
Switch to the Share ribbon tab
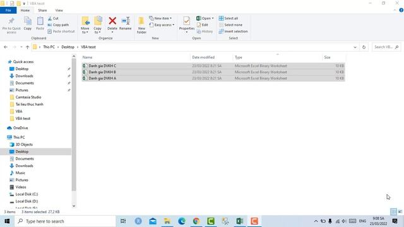[x=42, y=10]
